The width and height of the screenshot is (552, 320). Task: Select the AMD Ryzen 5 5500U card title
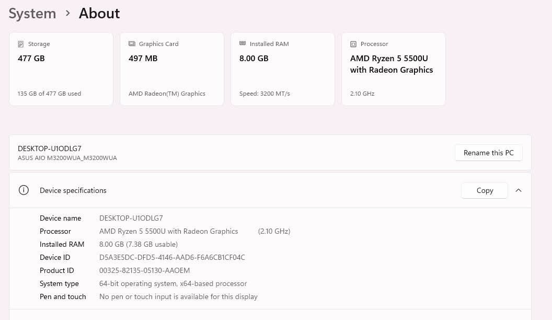pos(392,64)
